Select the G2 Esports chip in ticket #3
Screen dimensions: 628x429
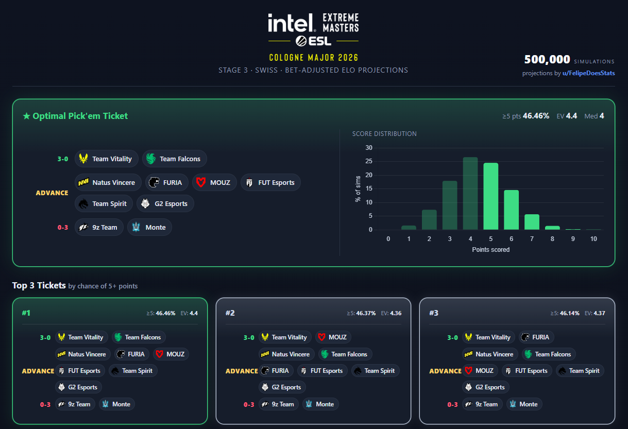pos(486,387)
